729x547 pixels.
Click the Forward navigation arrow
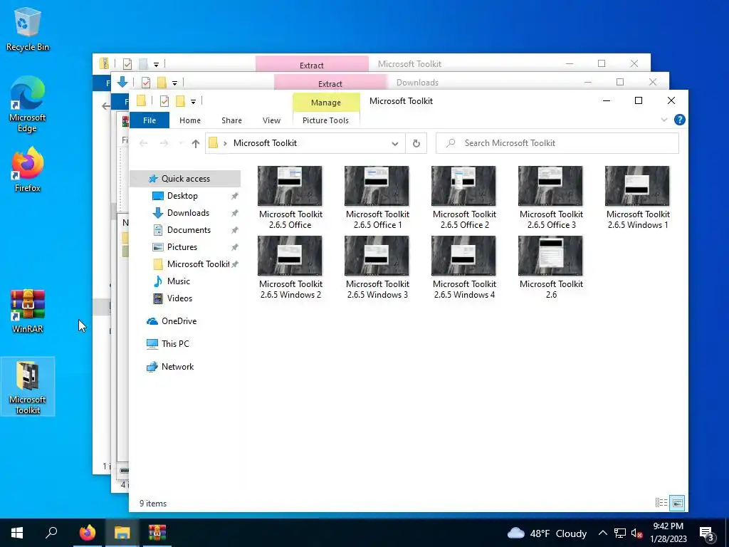164,144
